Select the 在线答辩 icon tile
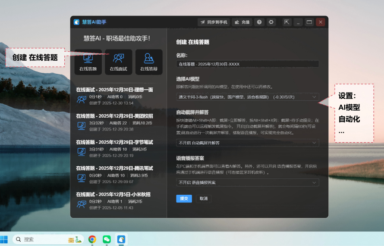 (149, 61)
